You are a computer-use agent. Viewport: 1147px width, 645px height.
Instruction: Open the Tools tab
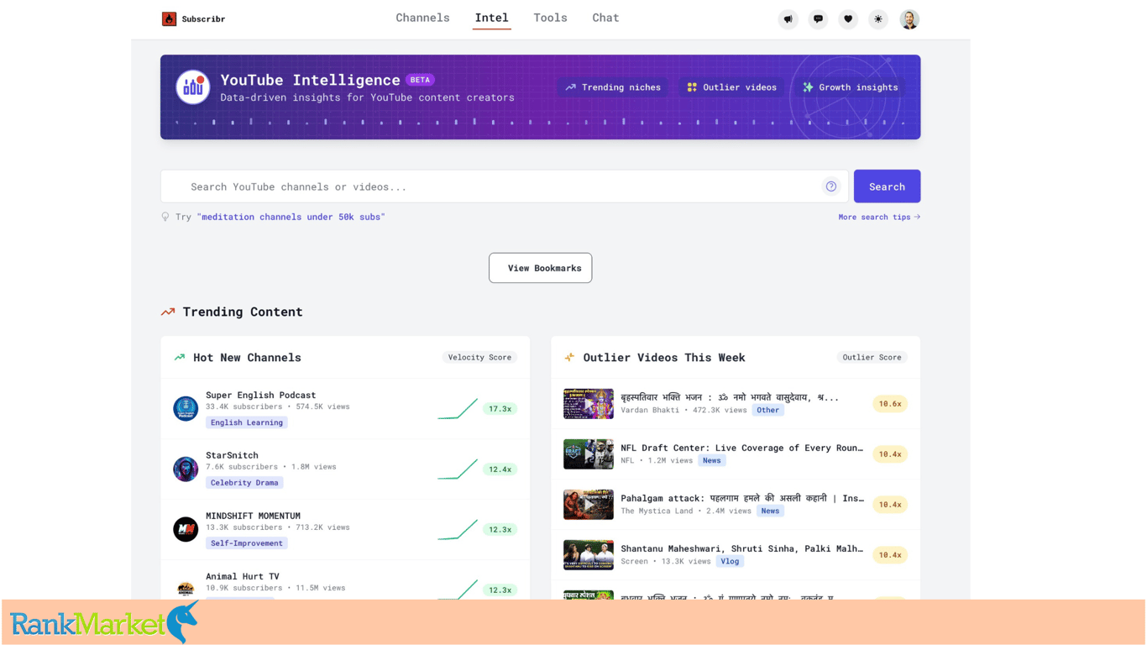pos(551,18)
